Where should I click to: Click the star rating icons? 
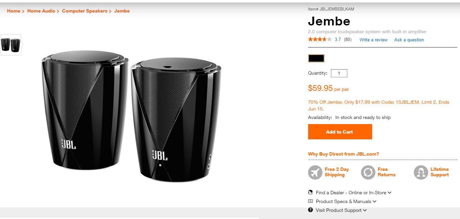pyautogui.click(x=319, y=39)
